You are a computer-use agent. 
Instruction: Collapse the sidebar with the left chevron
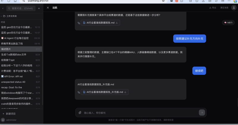click(3, 8)
